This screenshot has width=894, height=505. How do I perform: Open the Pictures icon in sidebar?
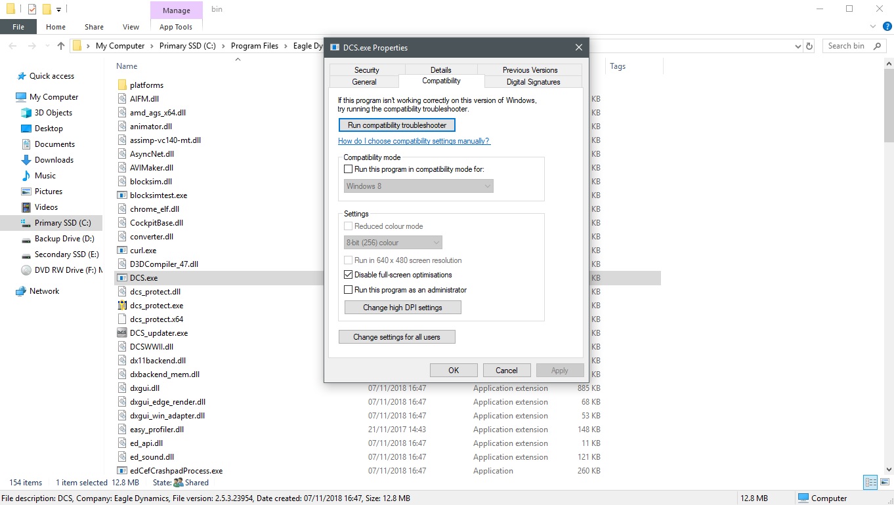coord(26,192)
